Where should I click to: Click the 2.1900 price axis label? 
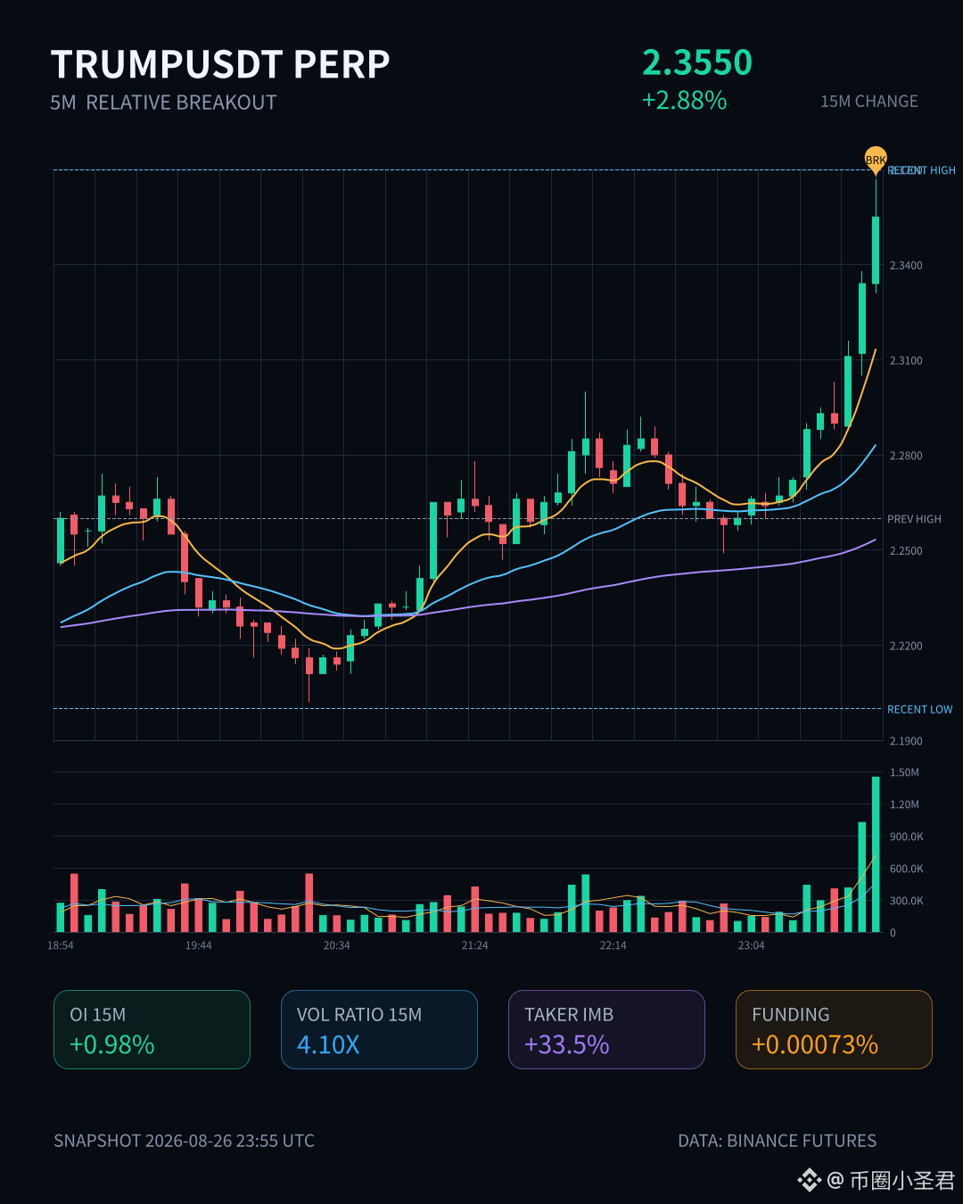click(x=906, y=741)
